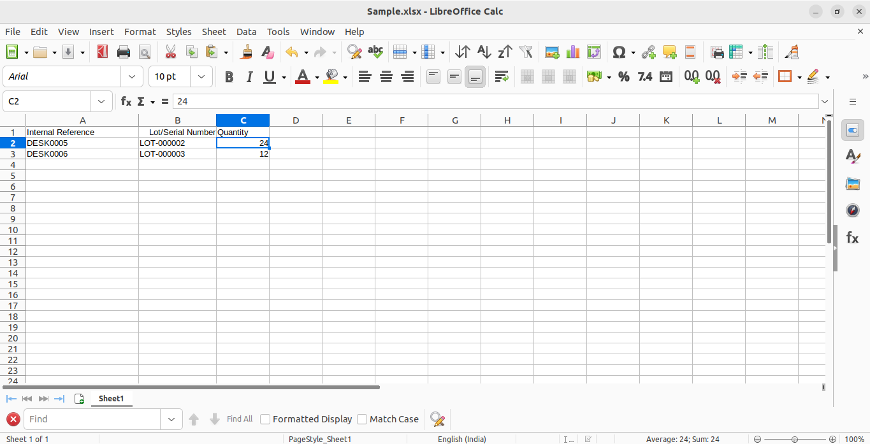Open Undo history dropdown arrow
The width and height of the screenshot is (870, 444).
306,52
